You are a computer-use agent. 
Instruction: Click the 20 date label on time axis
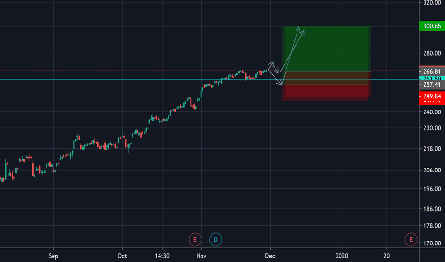coord(387,256)
